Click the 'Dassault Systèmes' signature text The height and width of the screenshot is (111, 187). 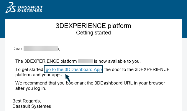(x=32, y=106)
